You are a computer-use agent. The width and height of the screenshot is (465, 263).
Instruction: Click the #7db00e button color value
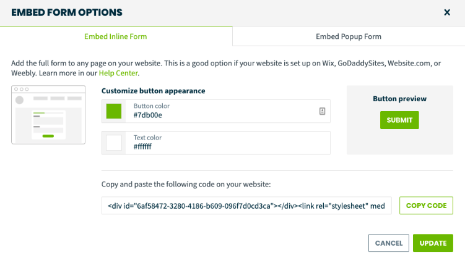point(148,115)
